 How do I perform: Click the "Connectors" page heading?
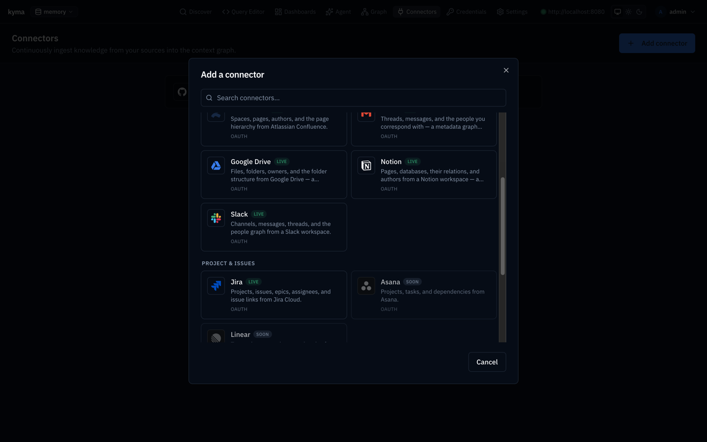pyautogui.click(x=35, y=38)
